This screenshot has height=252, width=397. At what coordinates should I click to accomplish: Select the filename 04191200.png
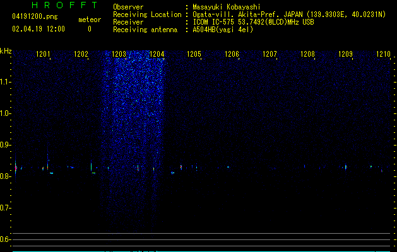(x=35, y=17)
